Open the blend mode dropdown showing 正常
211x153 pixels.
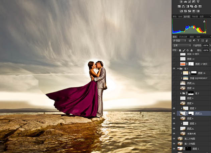(182, 45)
